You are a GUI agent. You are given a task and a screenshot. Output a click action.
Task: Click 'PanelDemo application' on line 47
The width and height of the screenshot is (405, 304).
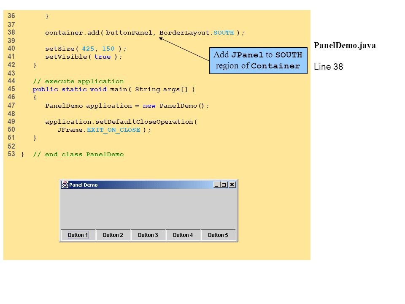(89, 106)
